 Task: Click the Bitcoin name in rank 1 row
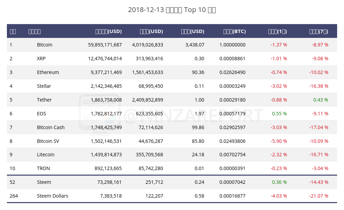point(44,45)
